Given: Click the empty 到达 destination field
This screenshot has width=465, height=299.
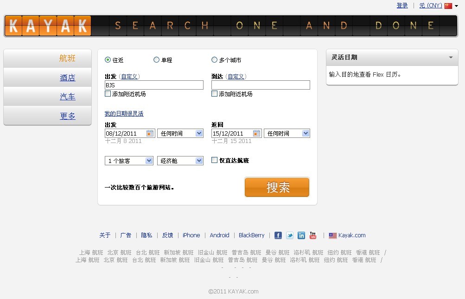Looking at the screenshot, I should 261,85.
